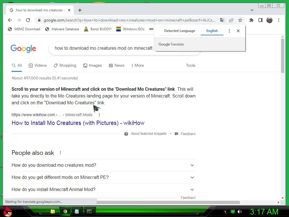Click the green network monitor tray icon

click(233, 212)
